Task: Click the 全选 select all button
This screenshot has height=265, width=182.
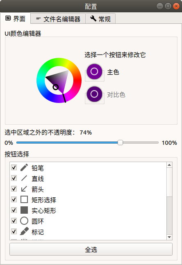Action: (x=91, y=249)
